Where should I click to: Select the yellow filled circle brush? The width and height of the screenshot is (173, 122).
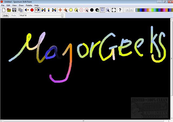click(x=71, y=10)
